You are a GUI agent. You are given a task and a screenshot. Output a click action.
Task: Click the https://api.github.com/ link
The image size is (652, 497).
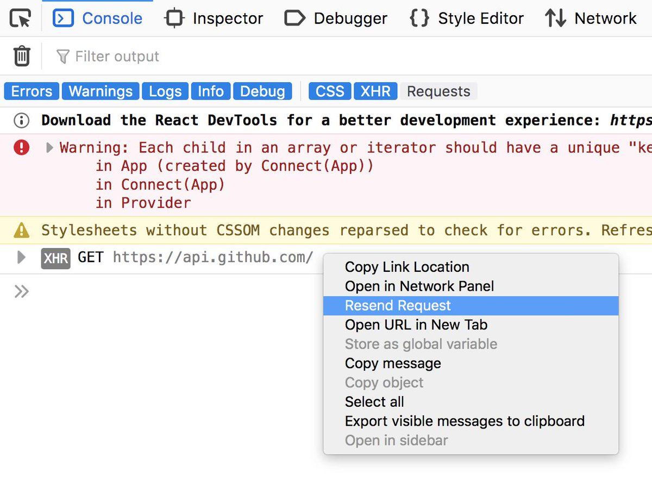coord(213,257)
